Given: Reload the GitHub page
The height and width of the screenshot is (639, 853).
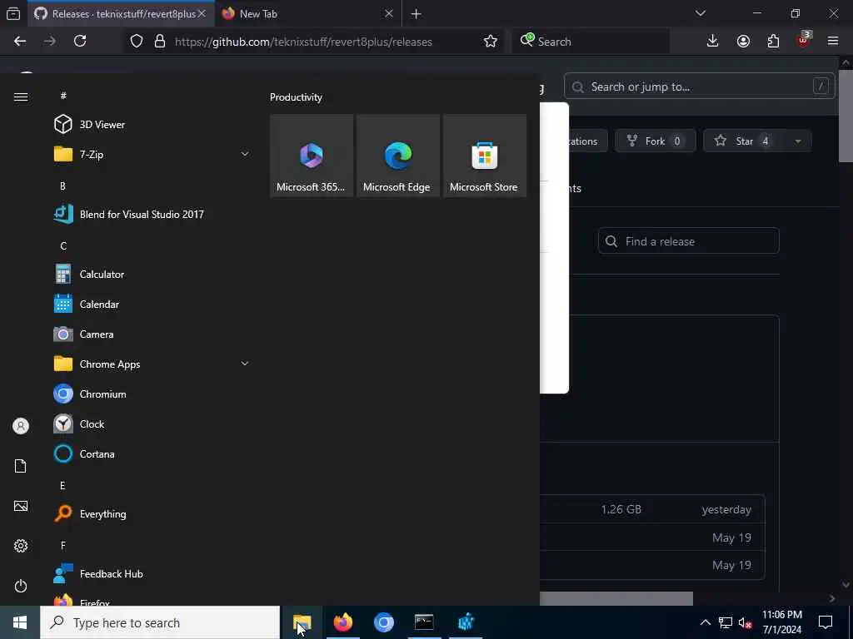Looking at the screenshot, I should click(80, 42).
